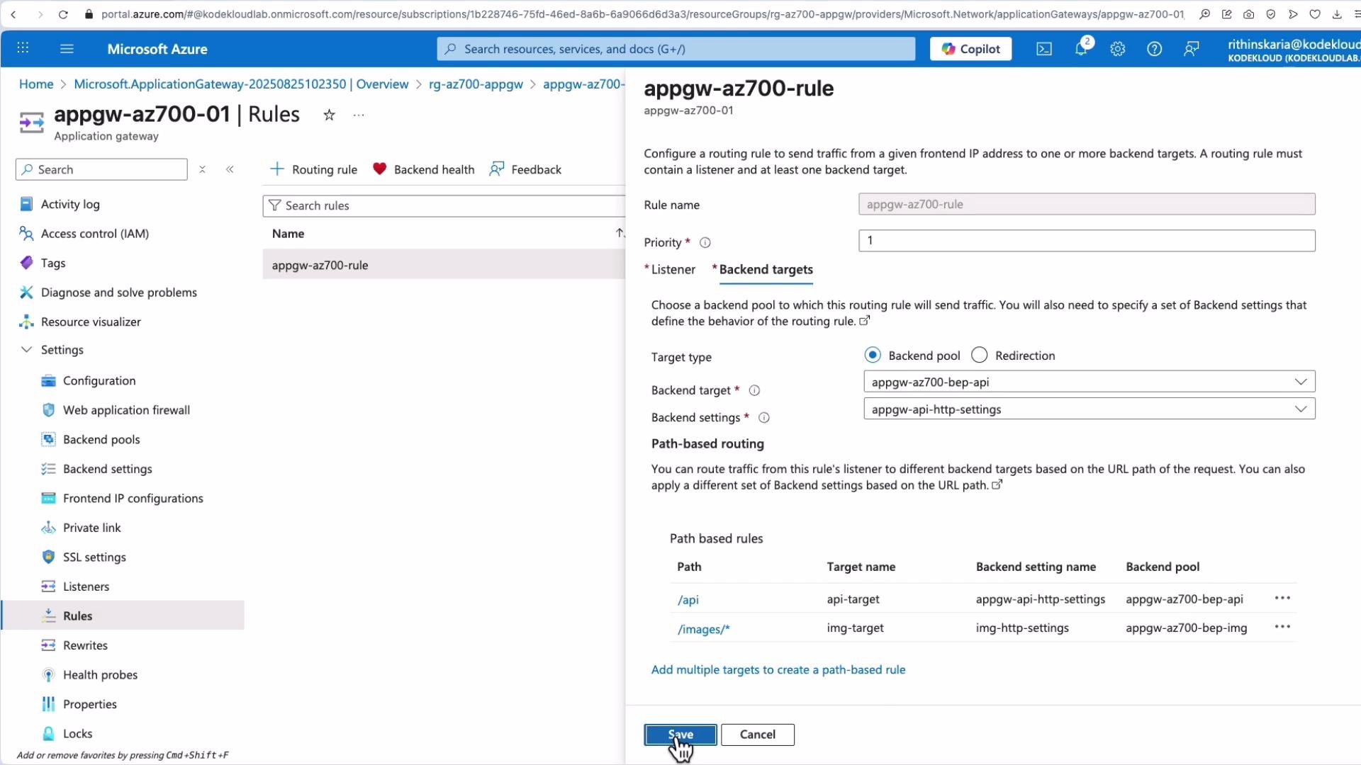
Task: Open the Backend settings dropdown
Action: (x=1089, y=409)
